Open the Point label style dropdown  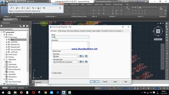tap(66, 62)
